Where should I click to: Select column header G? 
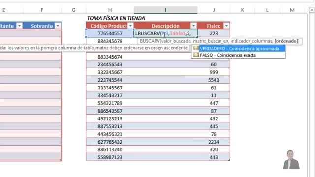coord(74,10)
